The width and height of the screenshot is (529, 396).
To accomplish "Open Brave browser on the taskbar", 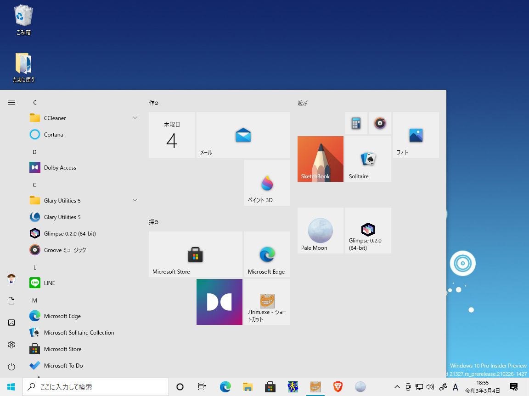I will 338,387.
